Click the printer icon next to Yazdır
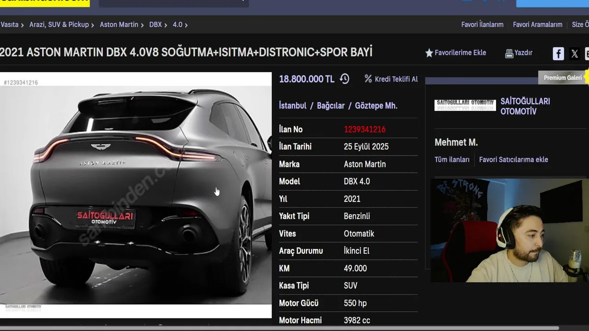Viewport: 589px width, 331px height. (x=509, y=54)
